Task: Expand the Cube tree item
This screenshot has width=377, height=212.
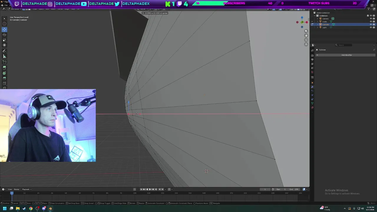Action: pos(318,21)
